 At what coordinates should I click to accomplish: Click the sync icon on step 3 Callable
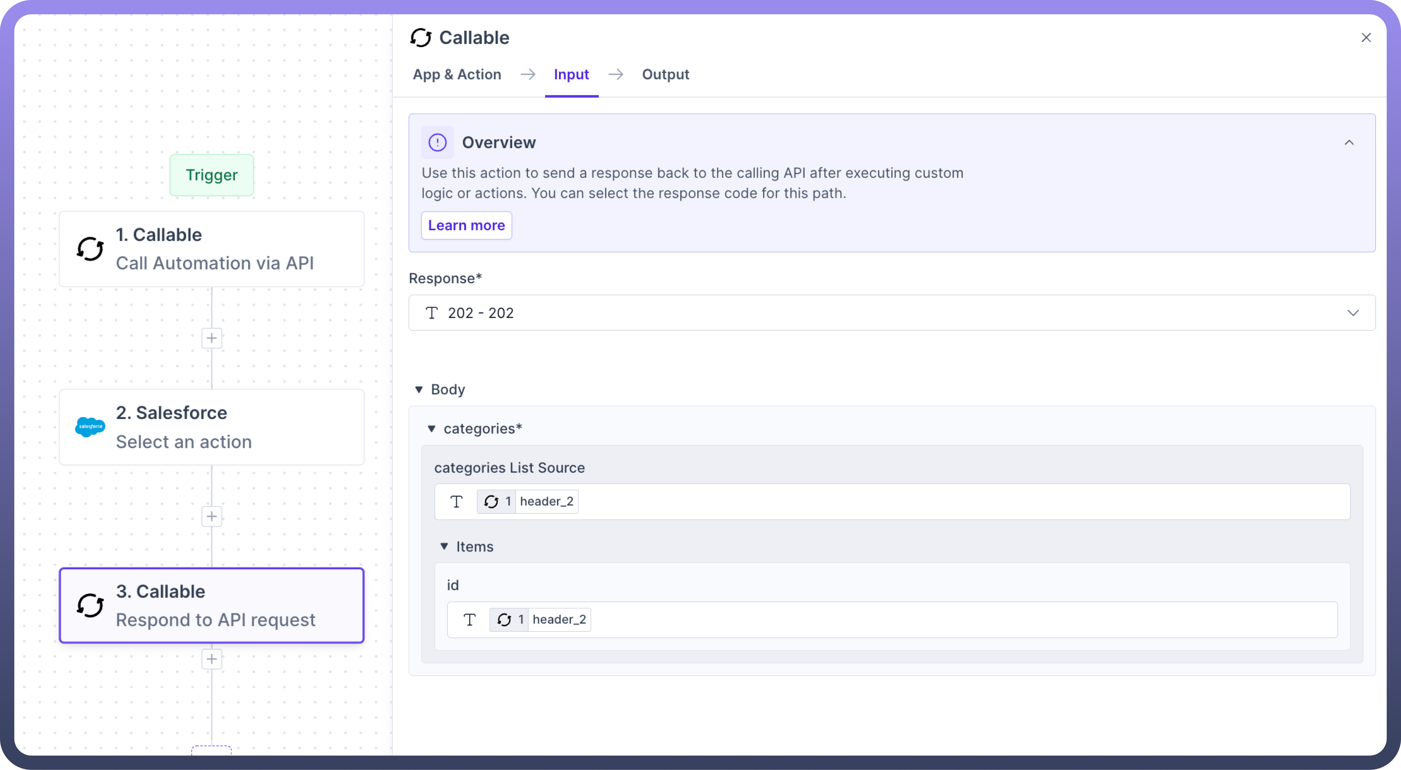(x=90, y=605)
